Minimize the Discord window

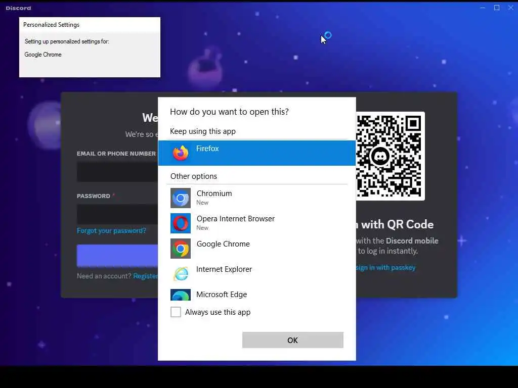[483, 8]
